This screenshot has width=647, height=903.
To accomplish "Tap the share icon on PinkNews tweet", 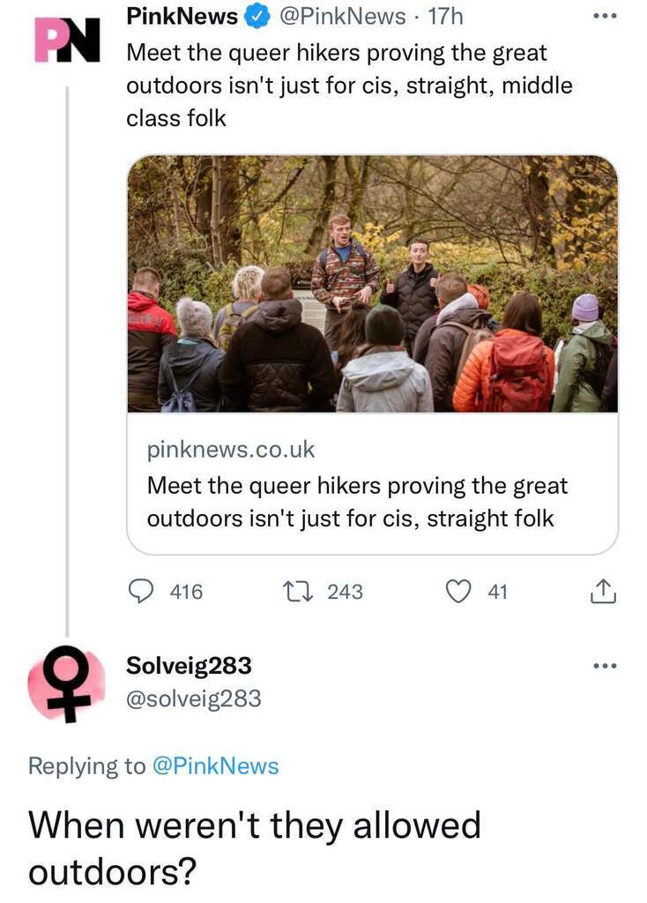I will (602, 593).
